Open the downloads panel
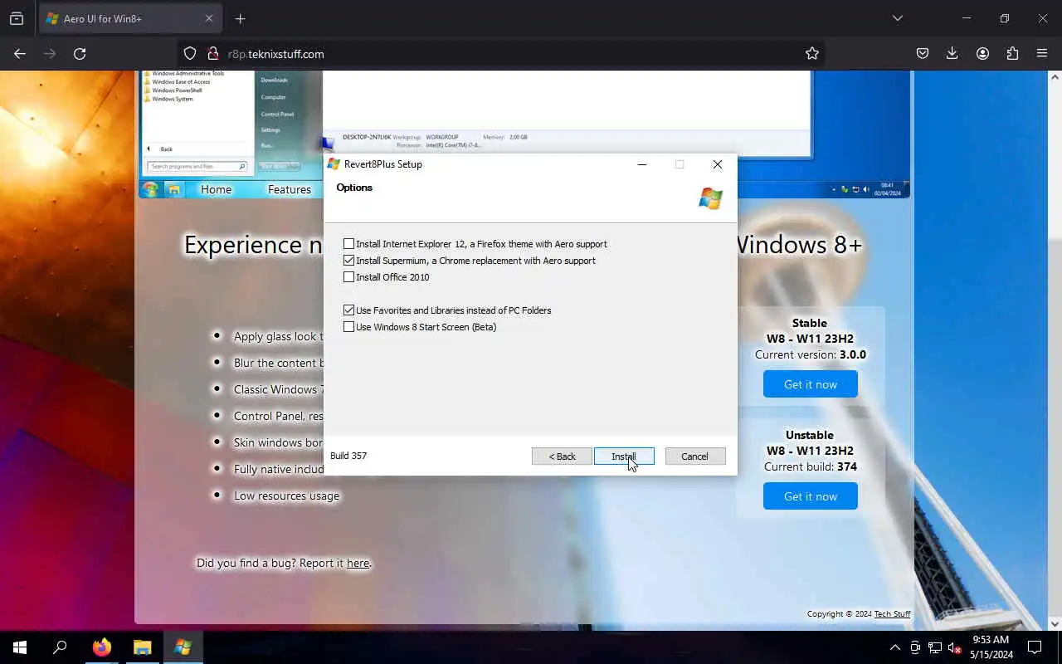1062x664 pixels. click(x=952, y=53)
